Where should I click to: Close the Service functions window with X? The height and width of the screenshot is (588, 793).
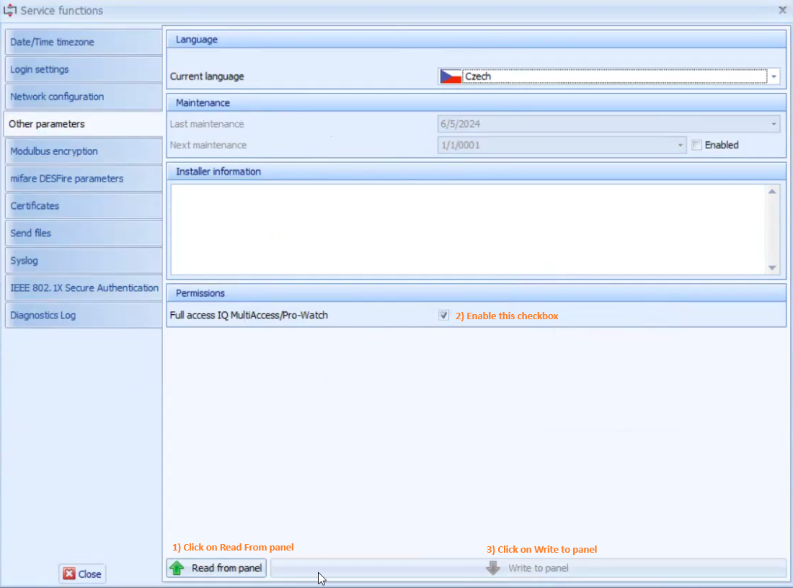point(782,10)
